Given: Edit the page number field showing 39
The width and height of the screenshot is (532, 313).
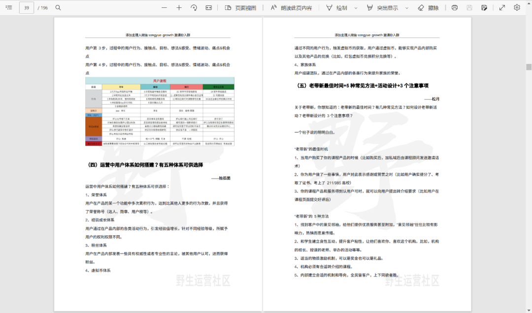Looking at the screenshot, I should coord(27,8).
